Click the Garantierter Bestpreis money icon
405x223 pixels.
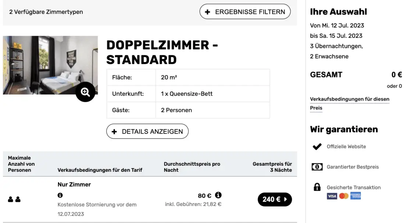point(317,167)
